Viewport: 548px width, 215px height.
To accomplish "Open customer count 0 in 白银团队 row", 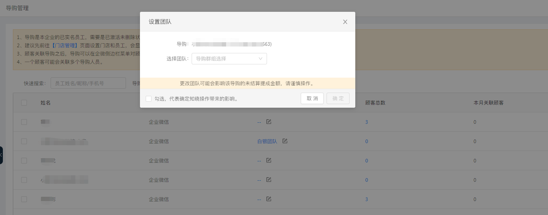I will click(366, 141).
